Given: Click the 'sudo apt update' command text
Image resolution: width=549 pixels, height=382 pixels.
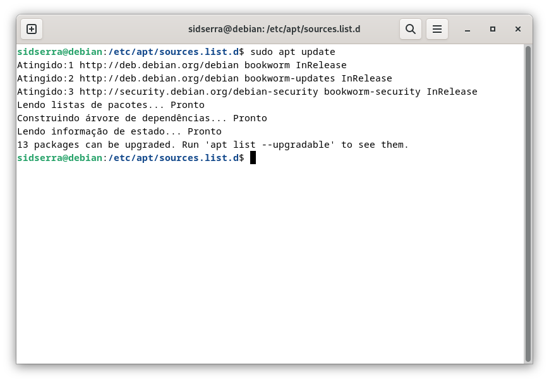Looking at the screenshot, I should click(x=293, y=52).
